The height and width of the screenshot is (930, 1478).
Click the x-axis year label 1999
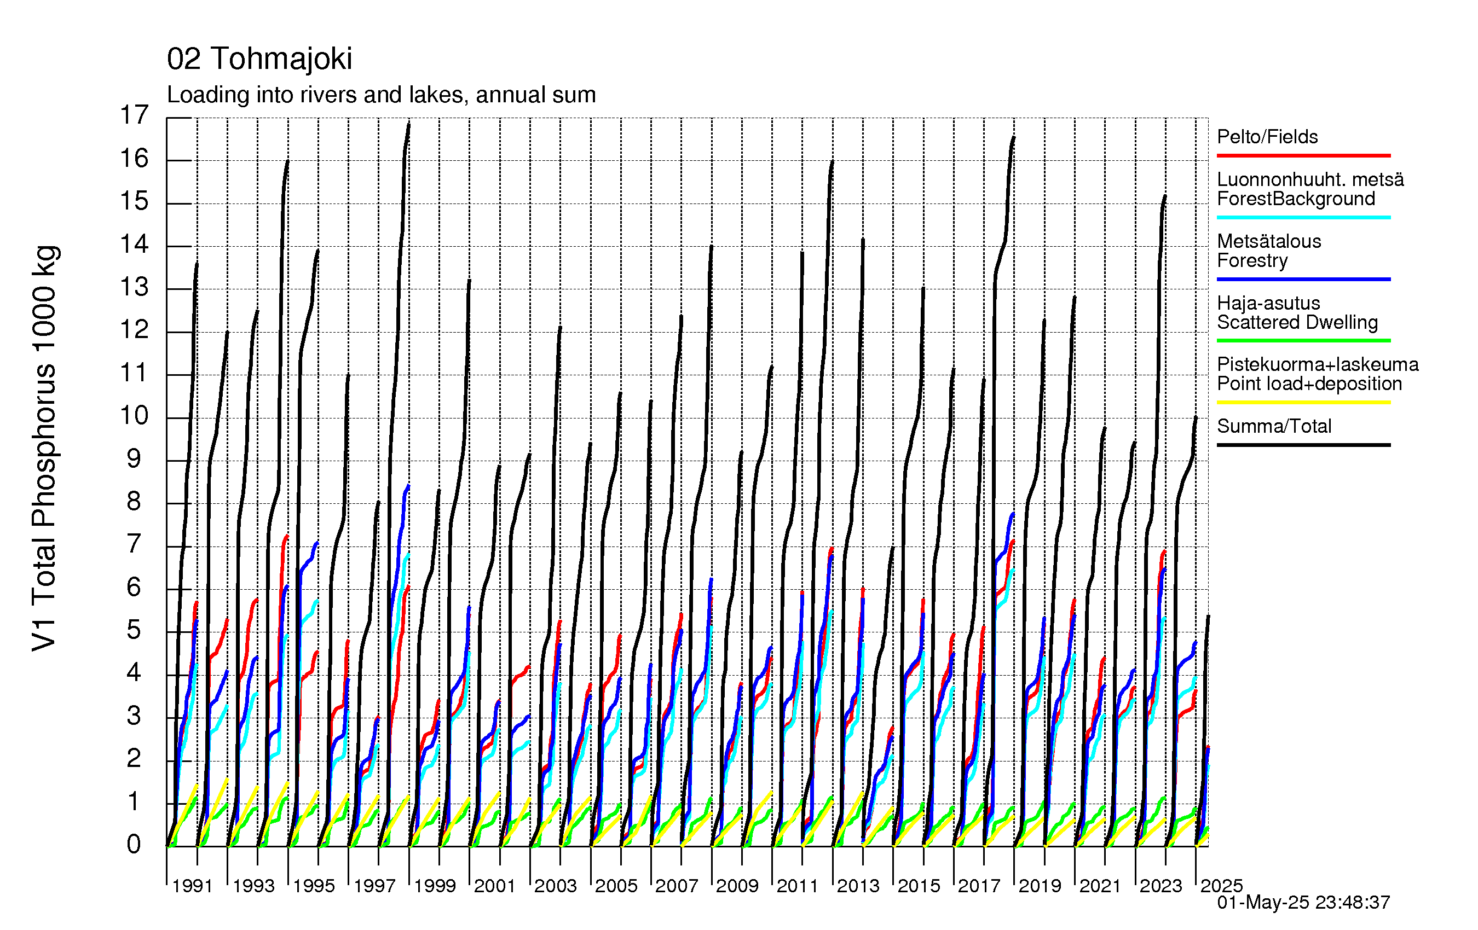click(435, 886)
